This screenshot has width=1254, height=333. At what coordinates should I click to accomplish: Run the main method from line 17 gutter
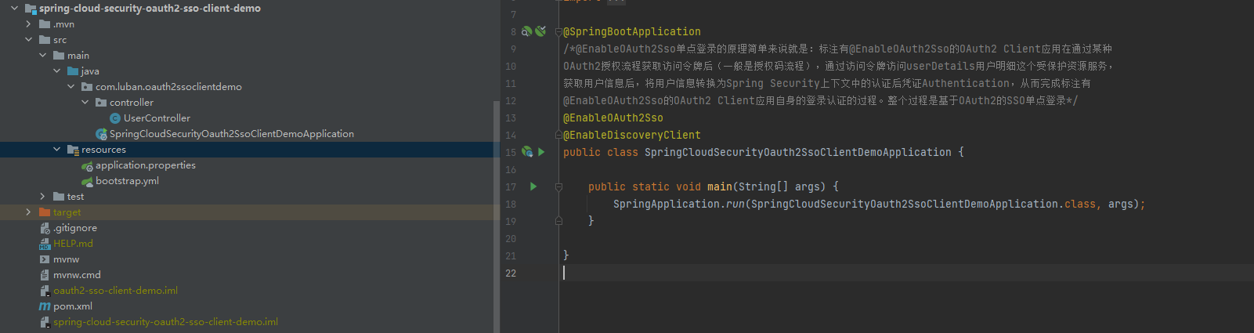click(x=533, y=186)
